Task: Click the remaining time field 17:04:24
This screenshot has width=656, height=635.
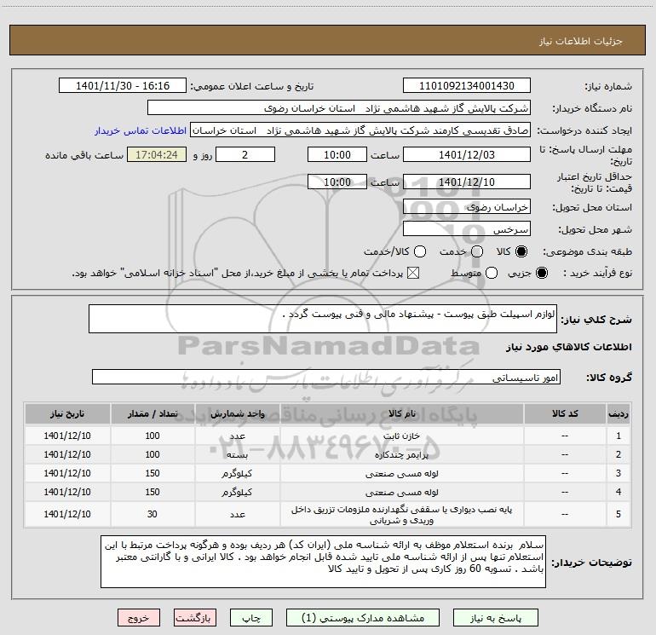Action: 157,154
